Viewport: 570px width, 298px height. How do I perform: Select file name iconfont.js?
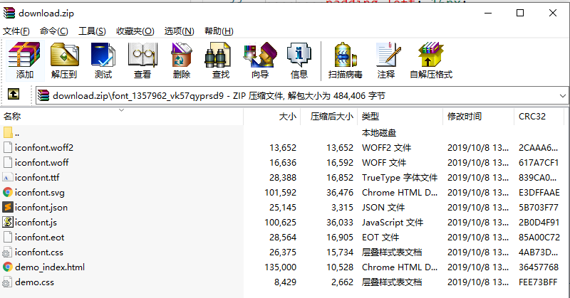36,222
